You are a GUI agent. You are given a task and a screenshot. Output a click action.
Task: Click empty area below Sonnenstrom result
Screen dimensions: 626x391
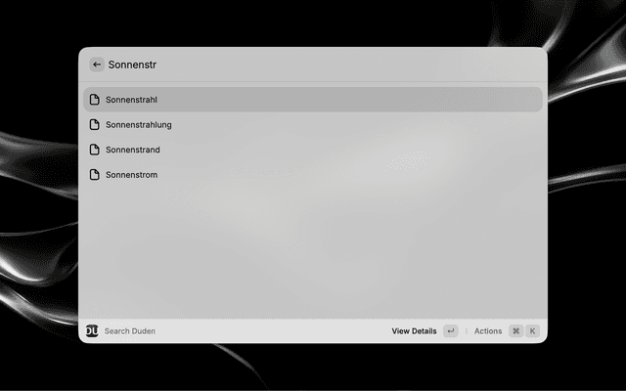[x=313, y=251]
